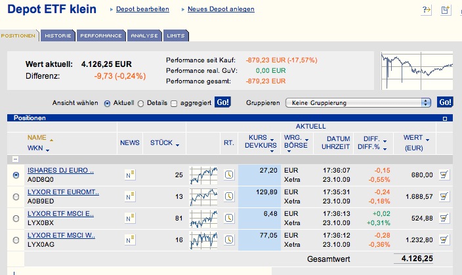Open the depot performance chart thumbnail
The width and height of the screenshot is (462, 275).
pyautogui.click(x=417, y=71)
